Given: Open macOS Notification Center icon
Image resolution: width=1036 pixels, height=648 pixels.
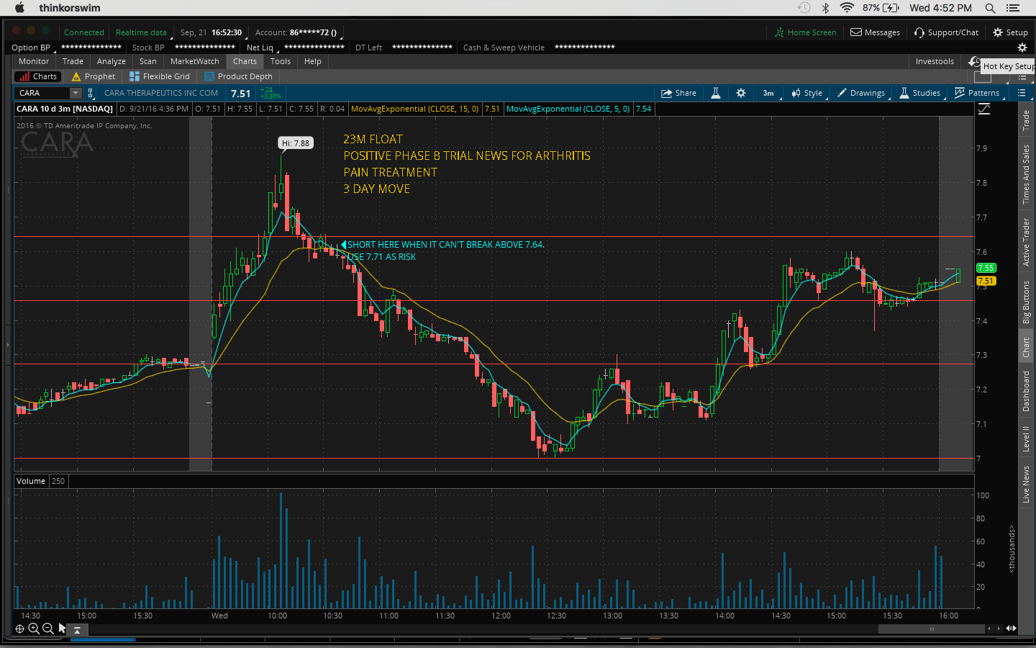Looking at the screenshot, I should pyautogui.click(x=1013, y=8).
